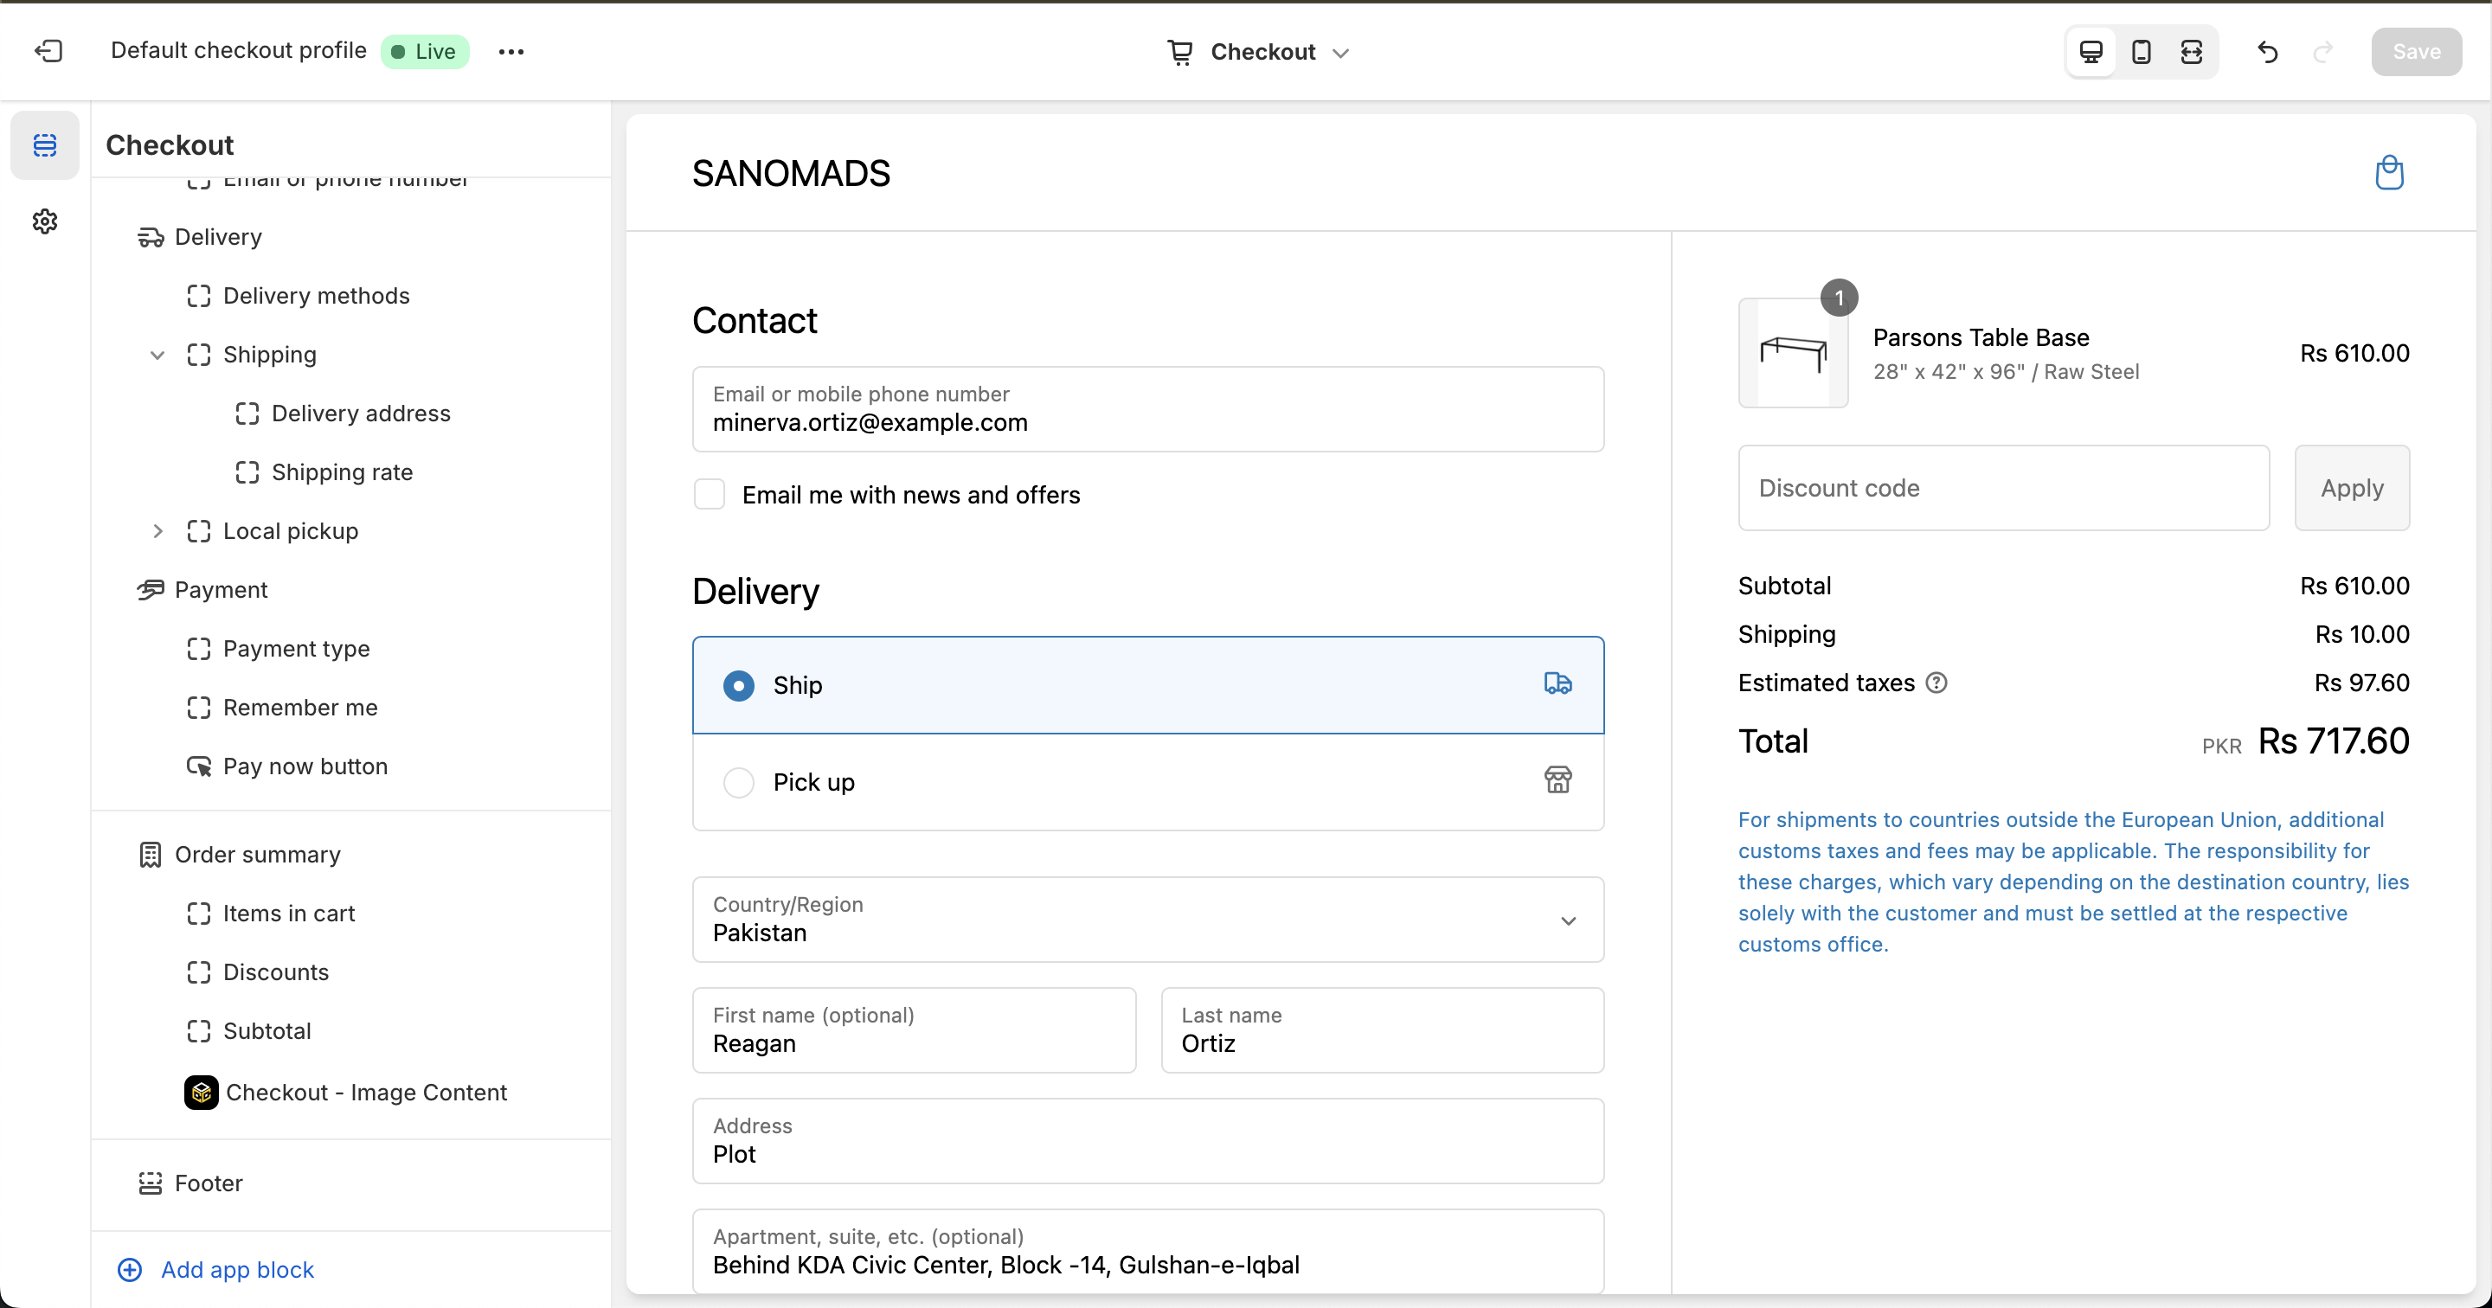Click the Payment section icon
The image size is (2492, 1308).
point(151,590)
